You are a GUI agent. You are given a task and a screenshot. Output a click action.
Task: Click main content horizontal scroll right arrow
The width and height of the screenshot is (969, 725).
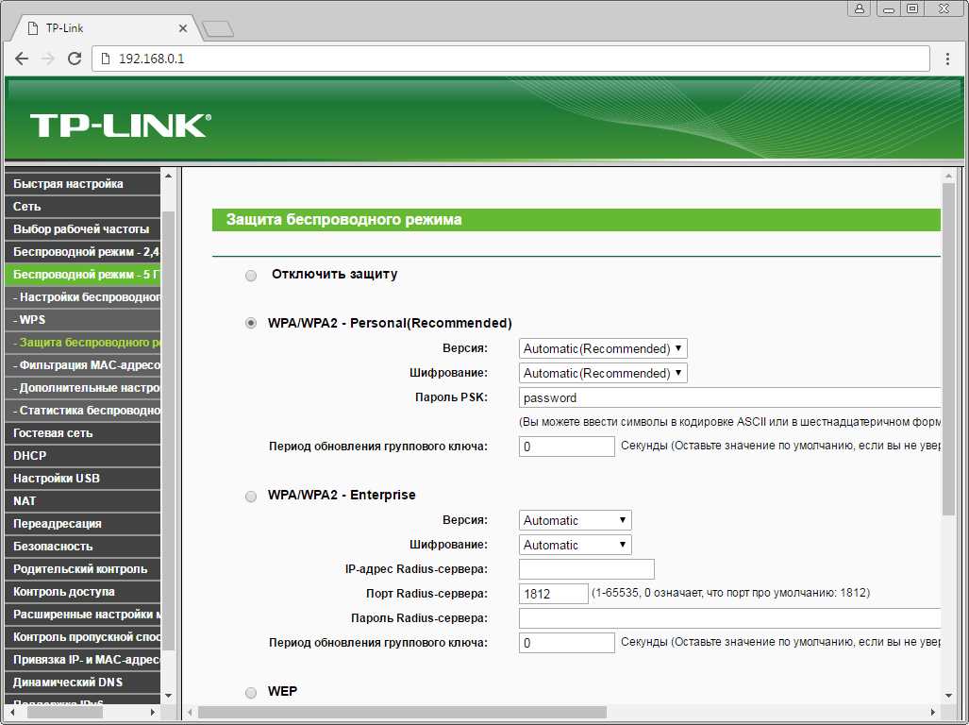coord(933,713)
